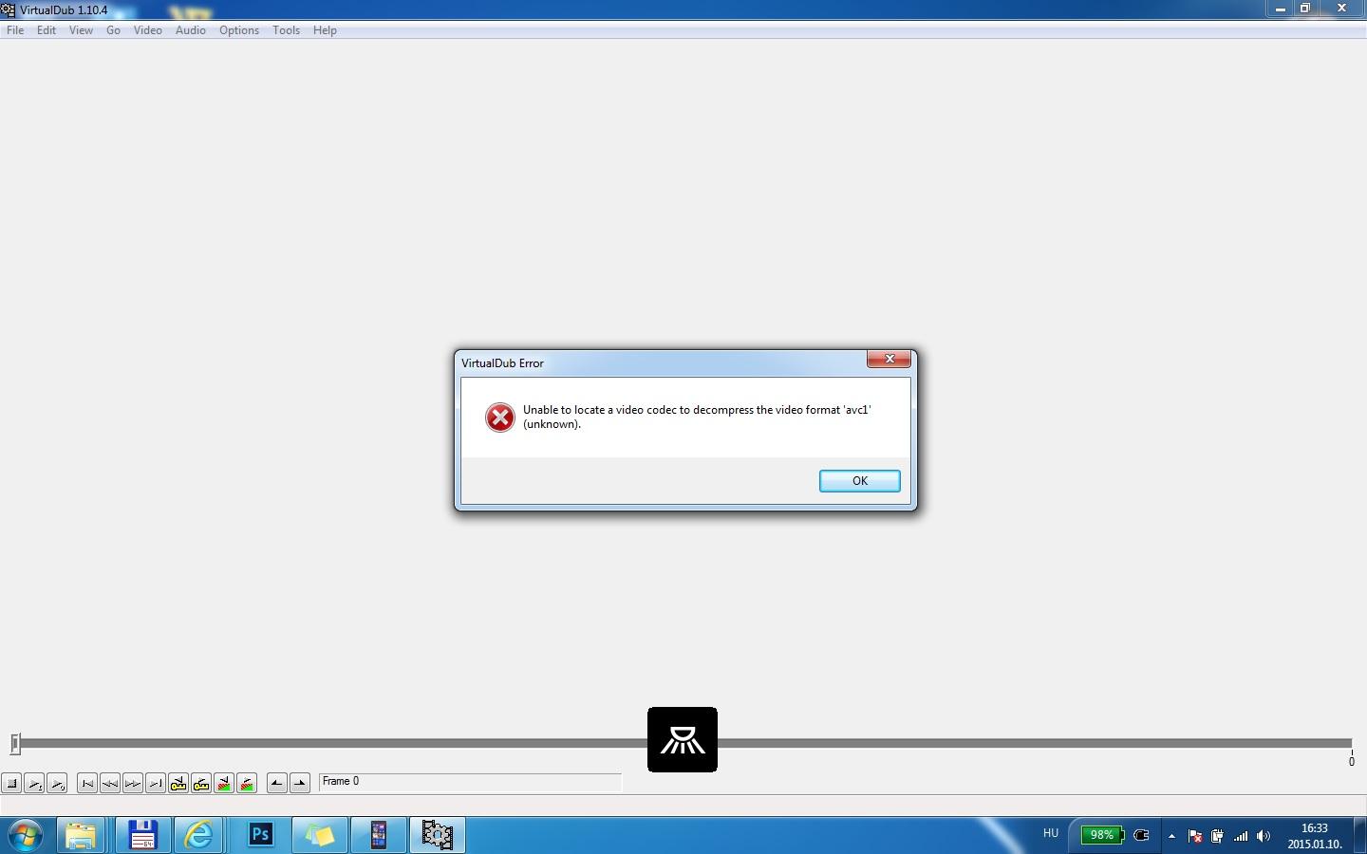The width and height of the screenshot is (1367, 854).
Task: Open the Windows Start menu
Action: (26, 835)
